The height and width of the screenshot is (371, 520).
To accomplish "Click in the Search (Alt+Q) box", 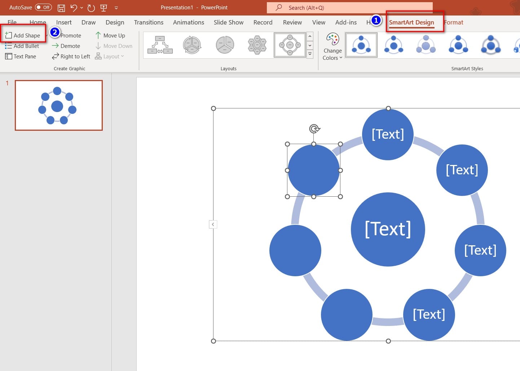I will tap(350, 8).
